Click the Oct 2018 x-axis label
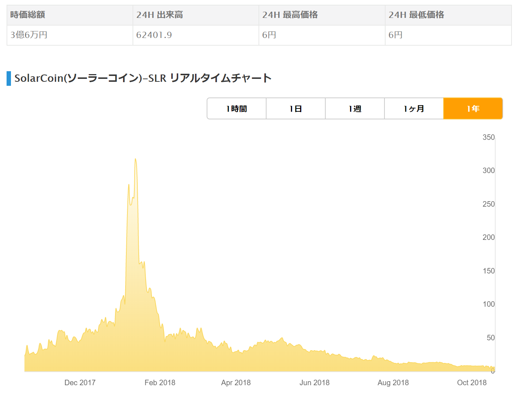This screenshot has width=517, height=402. point(472,383)
